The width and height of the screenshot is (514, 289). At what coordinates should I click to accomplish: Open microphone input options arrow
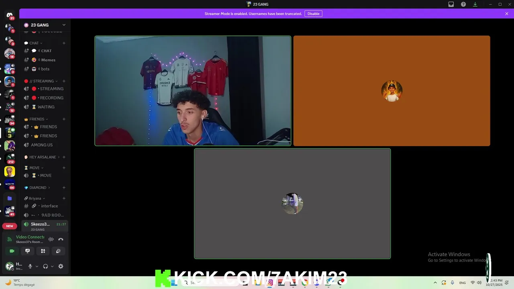coord(37,266)
